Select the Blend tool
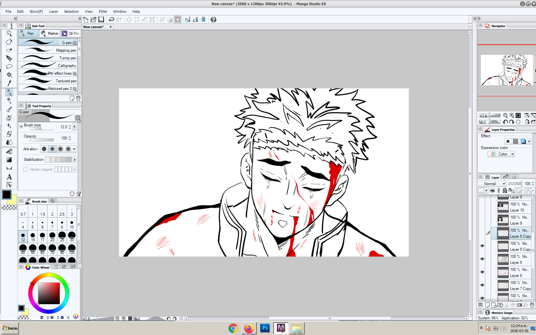Screen dimensions: 536x335 click(x=9, y=142)
